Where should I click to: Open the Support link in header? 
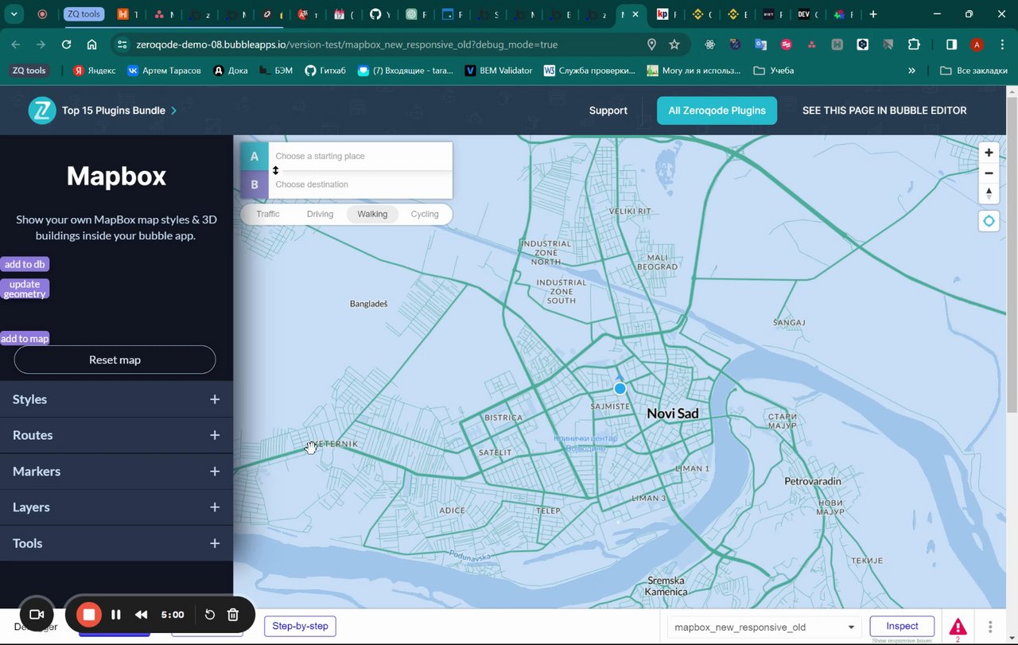608,111
